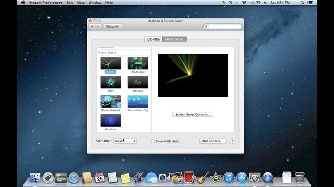Click the menu bar clock Sat 9:54 PM
The image size is (334, 187).
[280, 3]
